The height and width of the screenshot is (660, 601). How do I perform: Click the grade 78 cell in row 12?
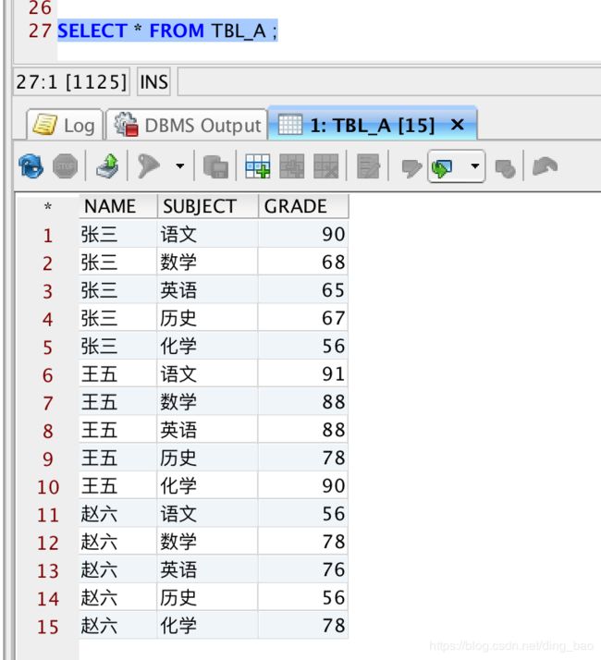[303, 542]
